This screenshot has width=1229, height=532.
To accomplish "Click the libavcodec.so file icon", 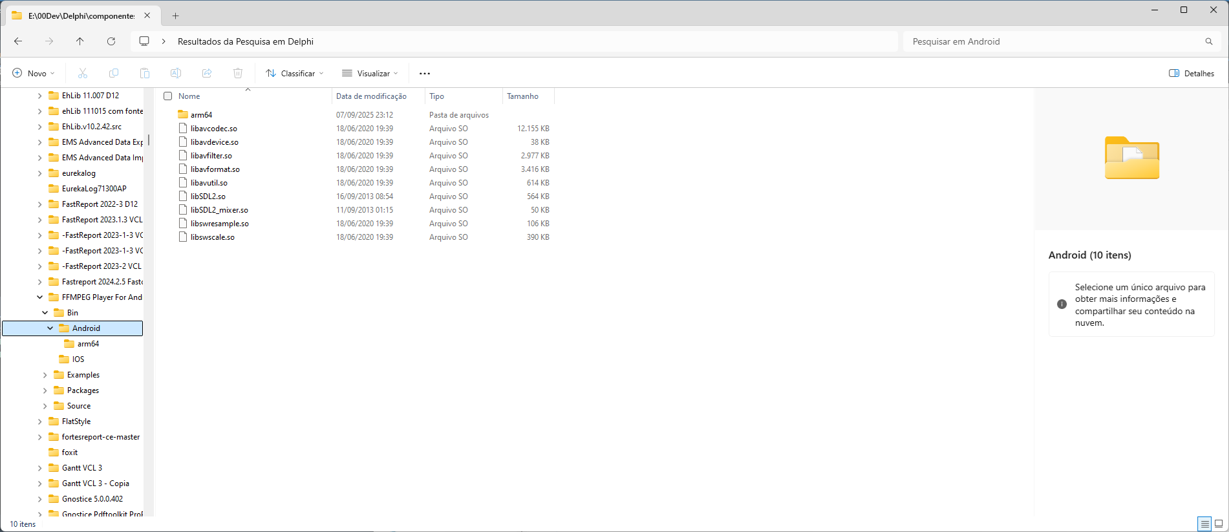I will click(183, 129).
